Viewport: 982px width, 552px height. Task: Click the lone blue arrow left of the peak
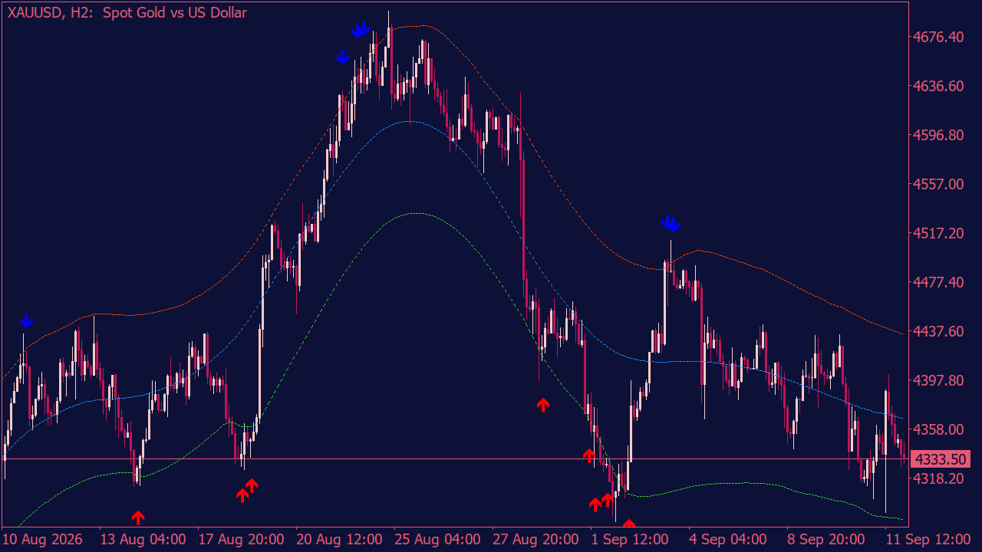coord(343,58)
